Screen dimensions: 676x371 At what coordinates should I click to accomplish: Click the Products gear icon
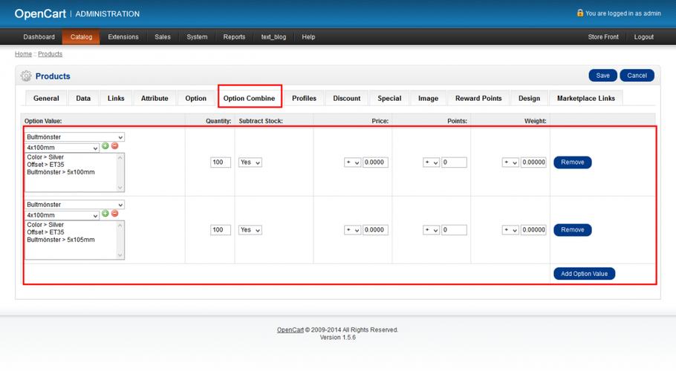pyautogui.click(x=26, y=76)
